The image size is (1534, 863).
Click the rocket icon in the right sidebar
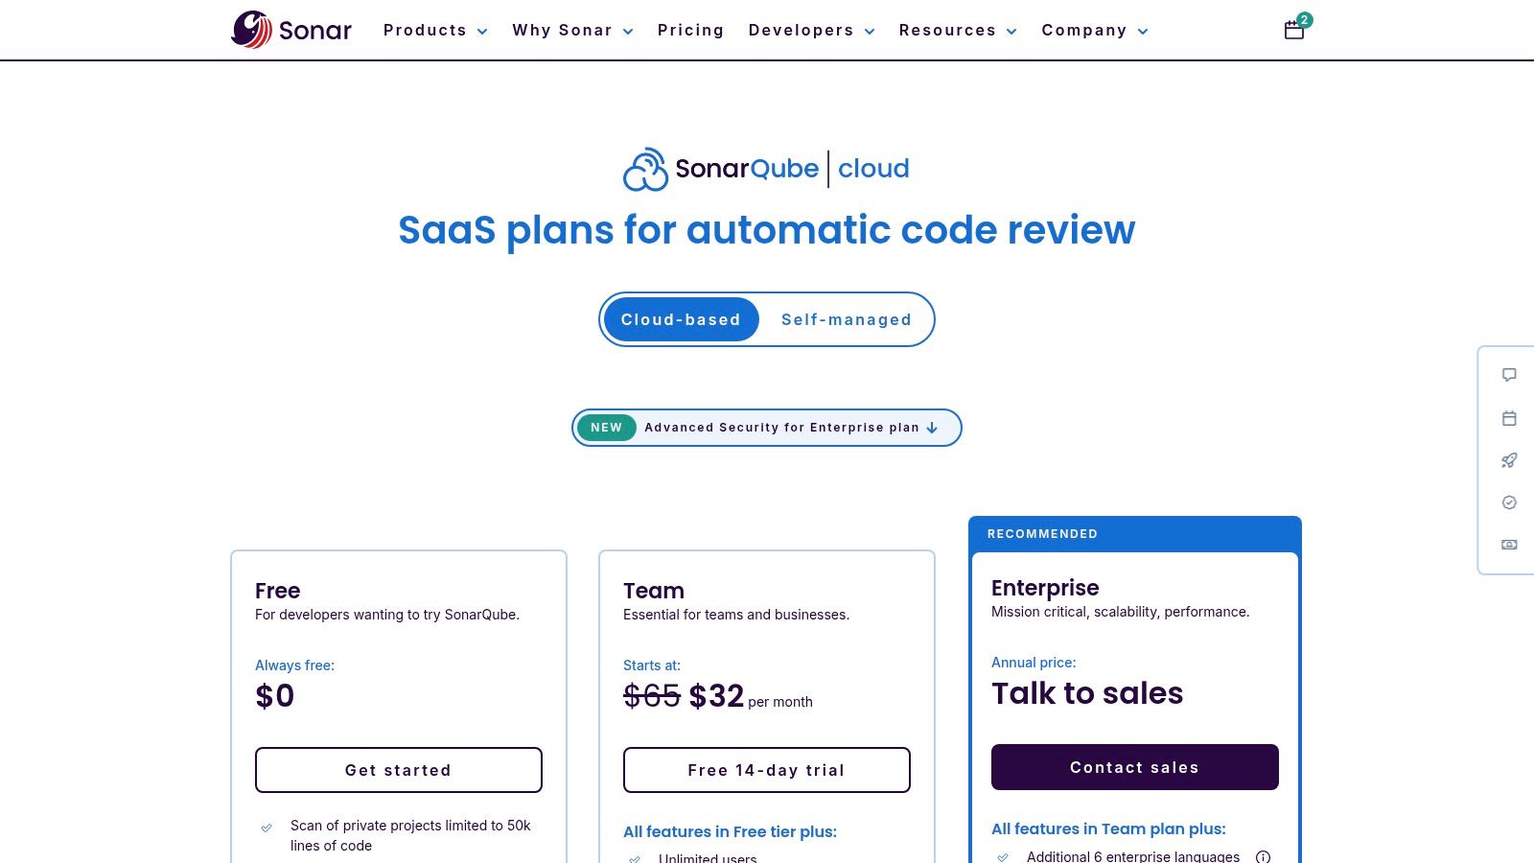click(x=1509, y=460)
